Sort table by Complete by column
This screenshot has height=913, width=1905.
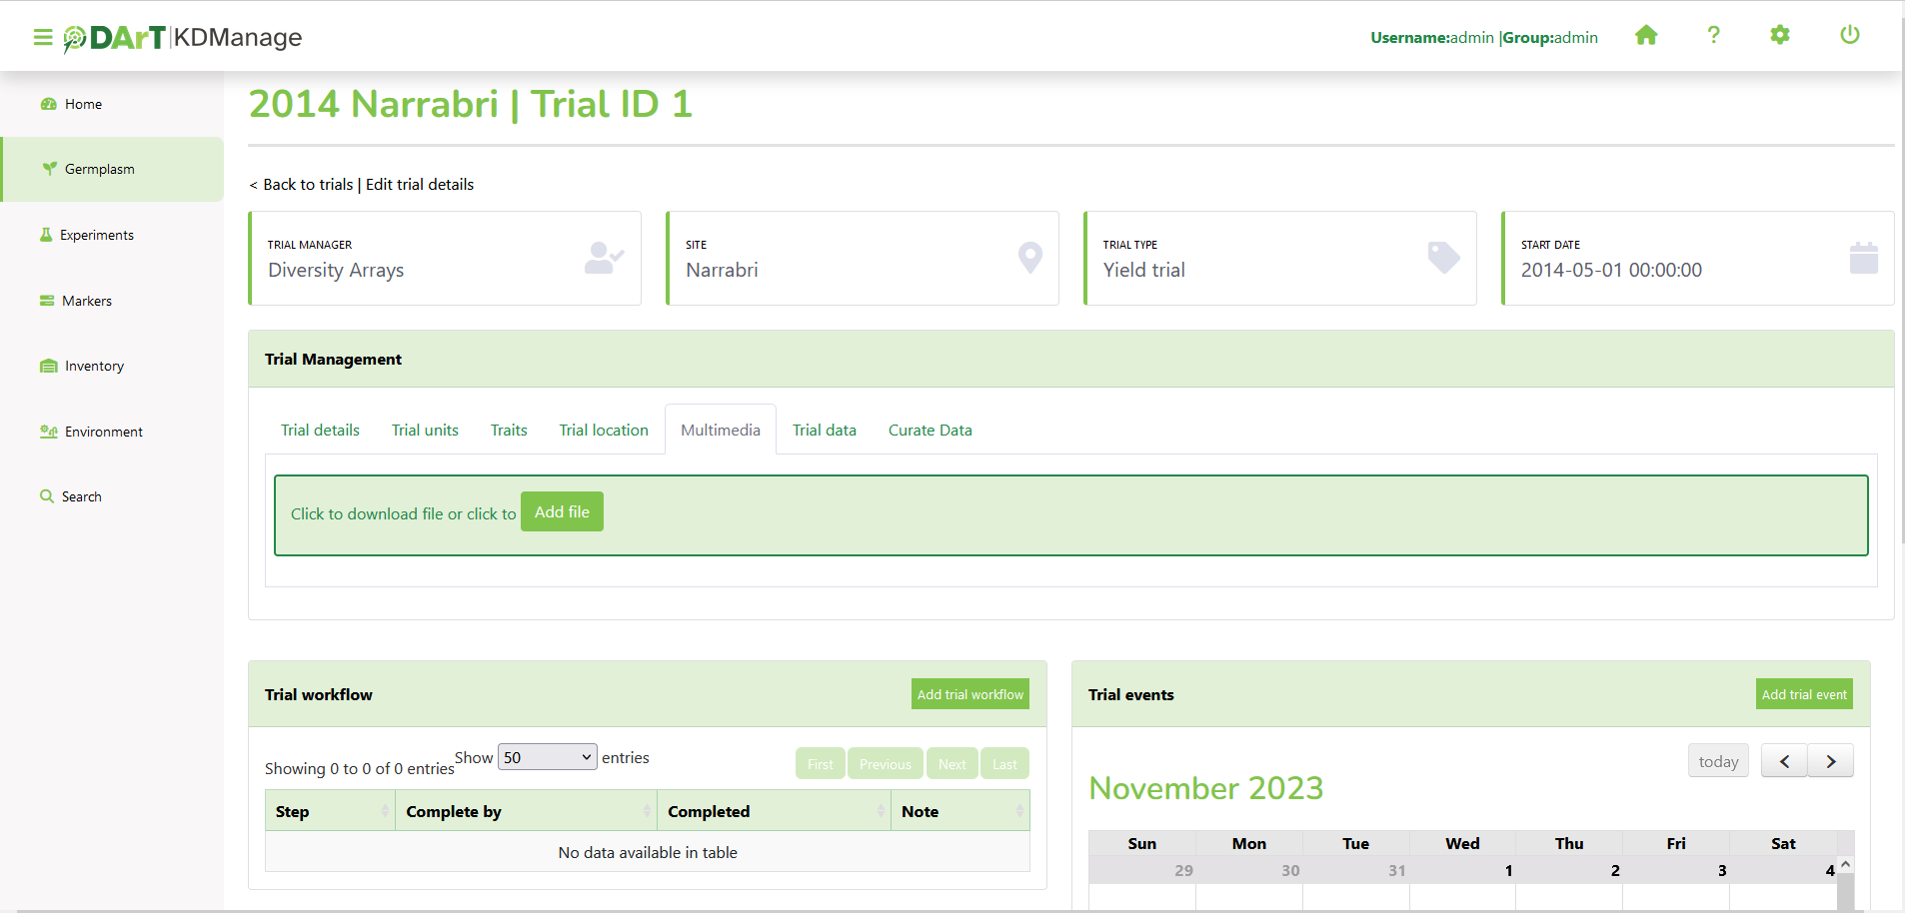(x=526, y=811)
